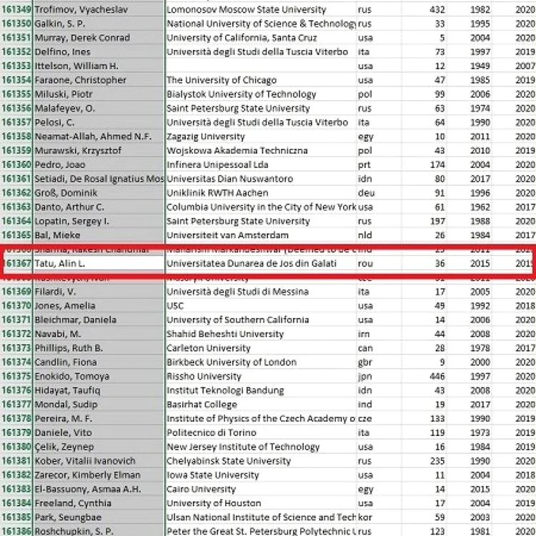Select the Universitatea Dunarea de Jos din Galati cell
Screen dimensions: 536x536
click(x=261, y=264)
